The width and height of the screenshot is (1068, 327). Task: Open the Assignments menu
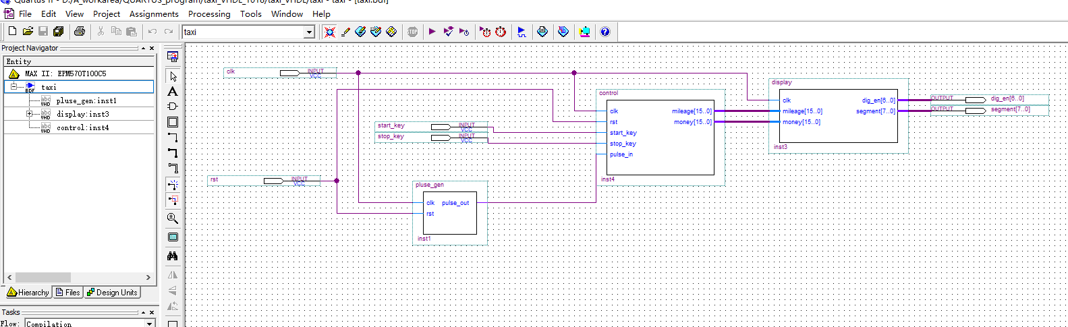pos(154,13)
